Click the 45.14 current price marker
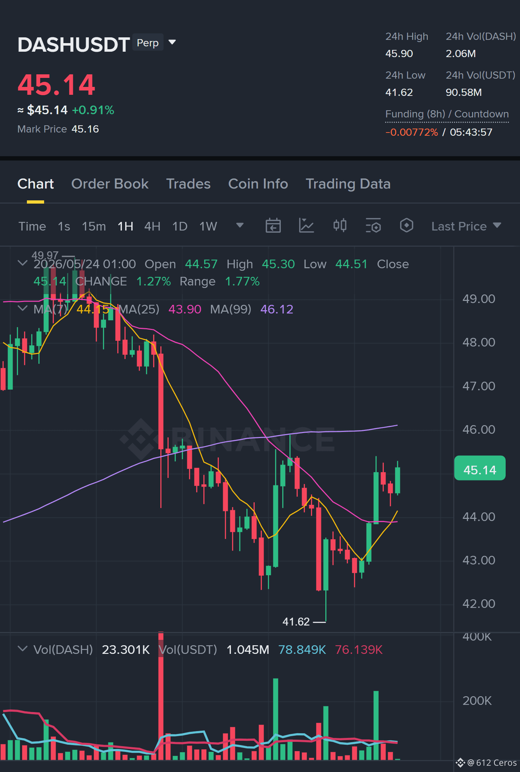Screen dimensions: 520x772 point(480,468)
